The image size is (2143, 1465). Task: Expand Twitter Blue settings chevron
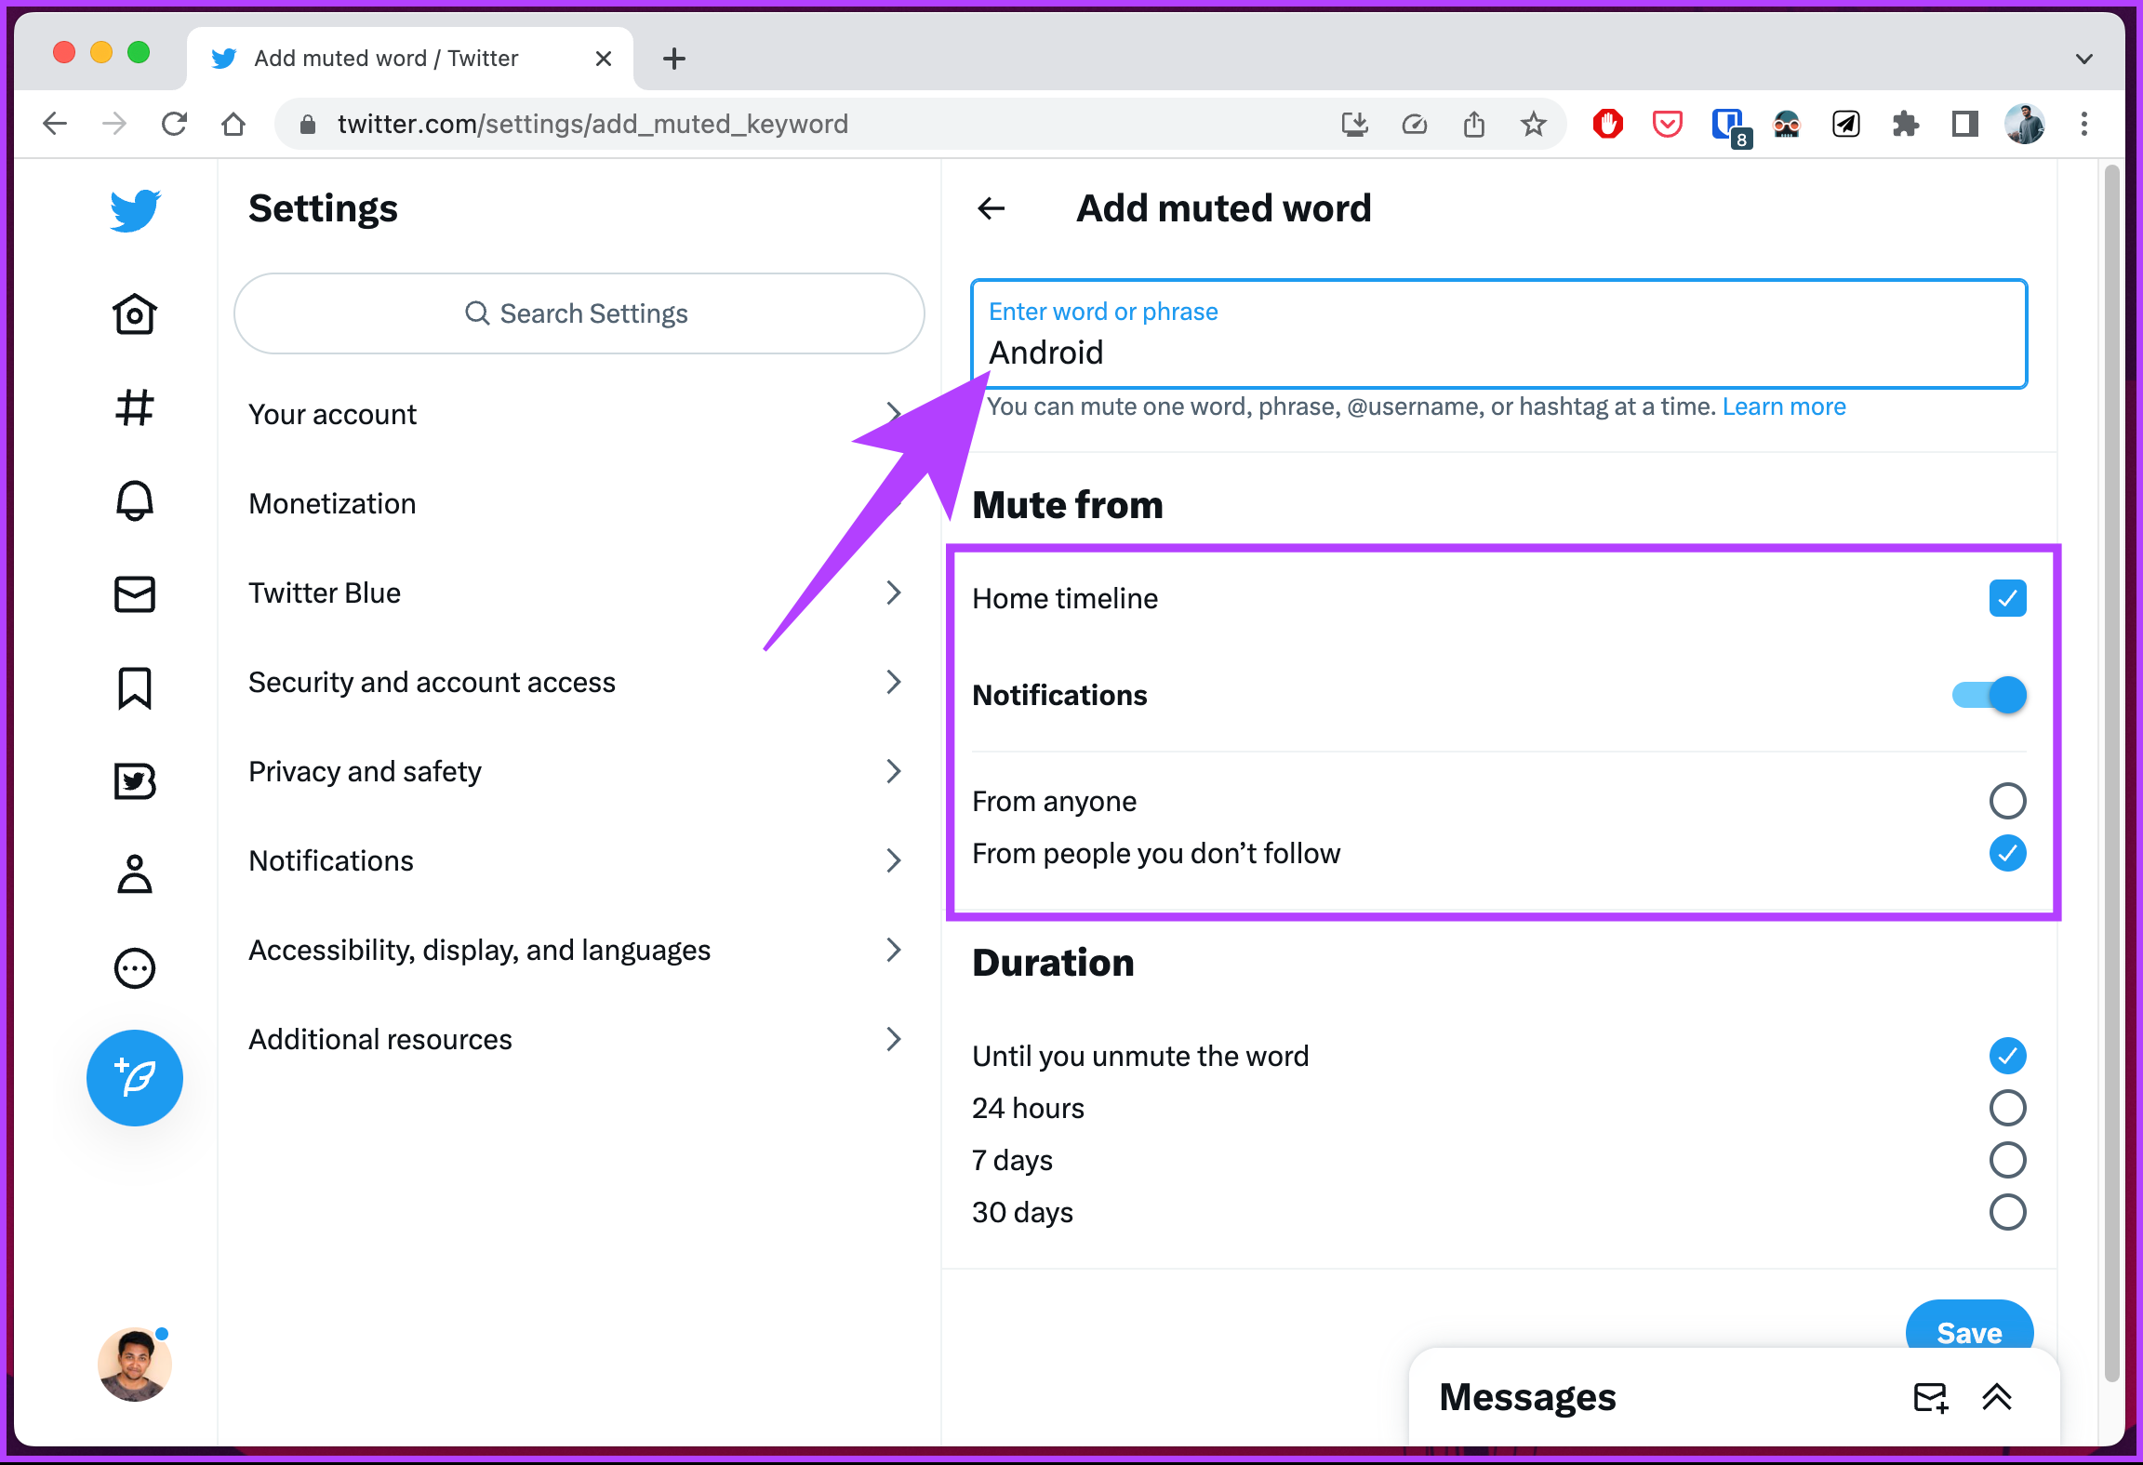pyautogui.click(x=894, y=593)
